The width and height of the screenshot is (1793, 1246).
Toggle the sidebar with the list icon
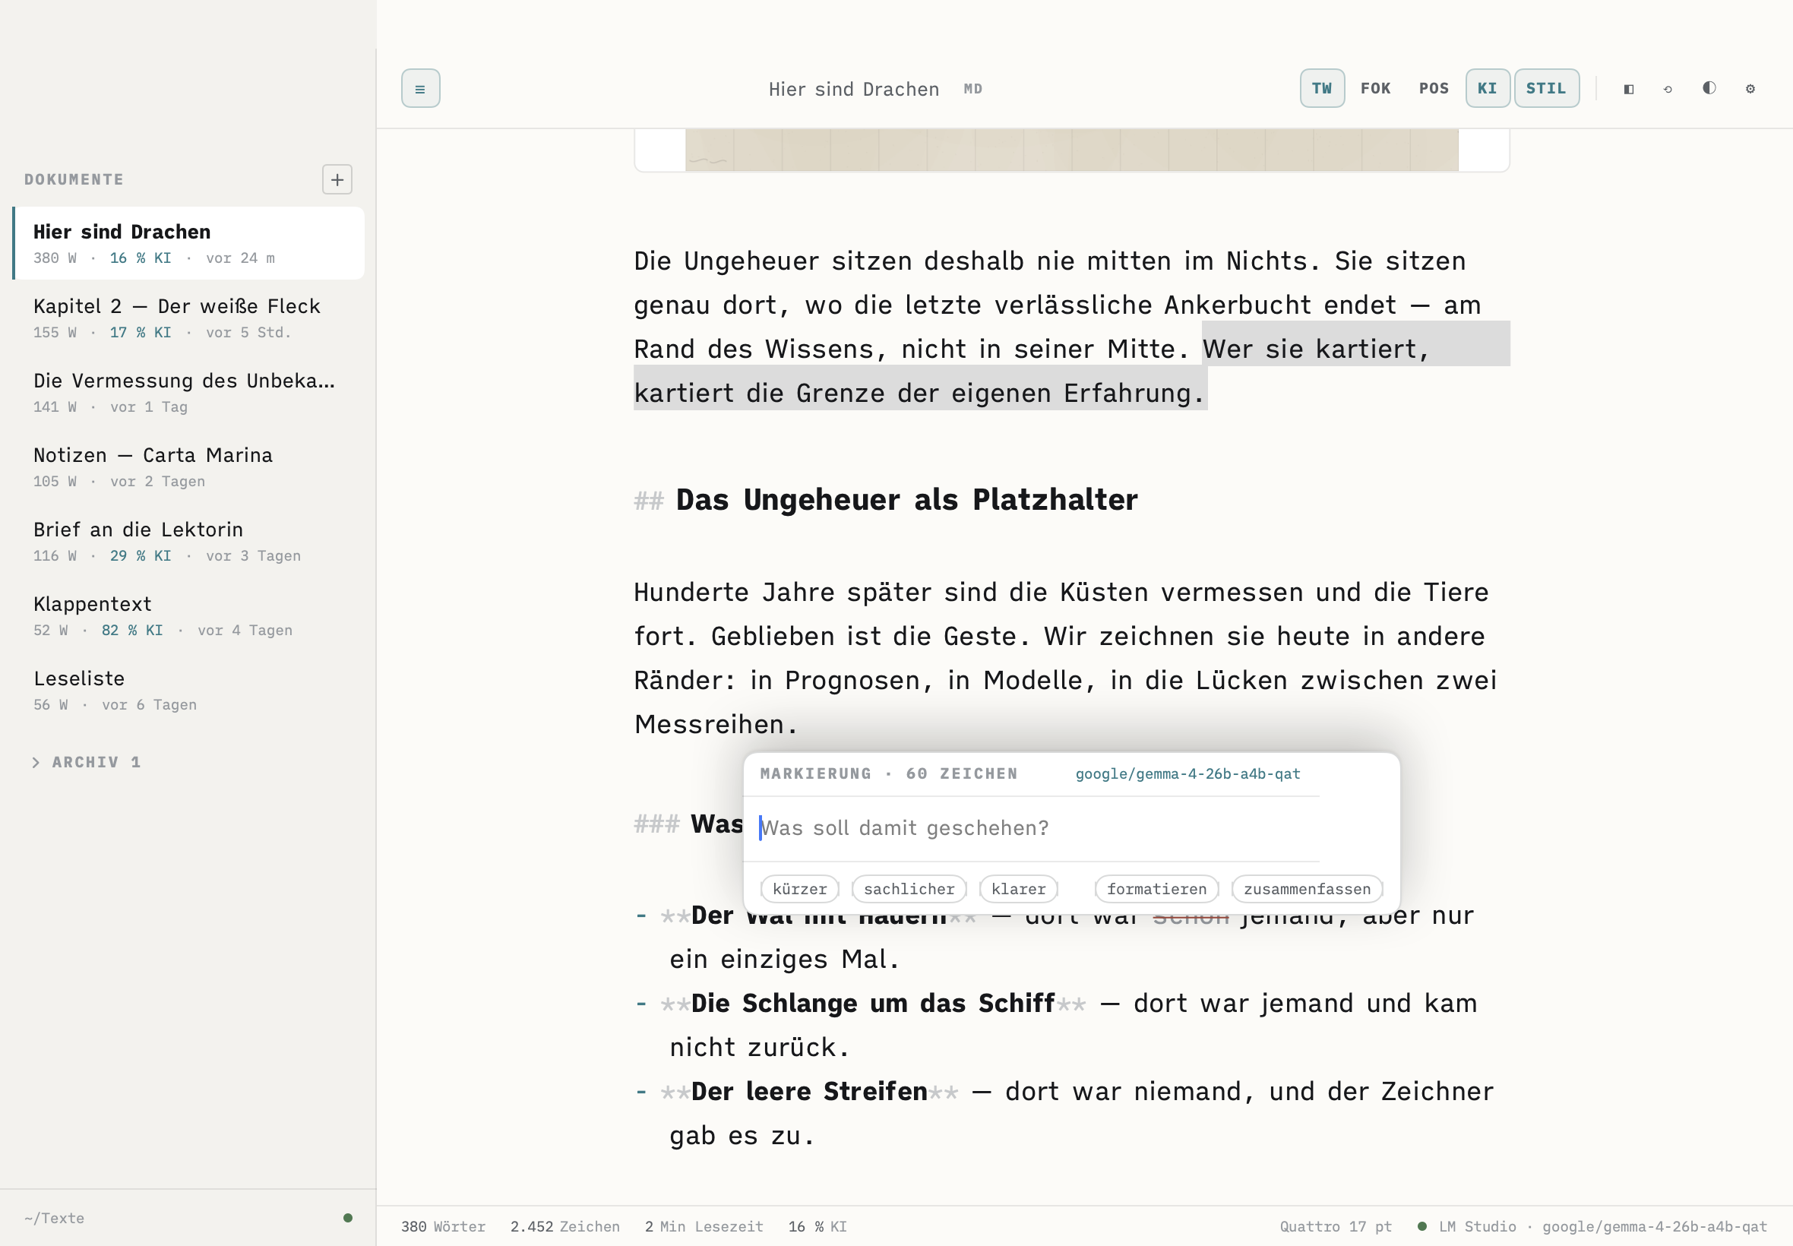[420, 88]
